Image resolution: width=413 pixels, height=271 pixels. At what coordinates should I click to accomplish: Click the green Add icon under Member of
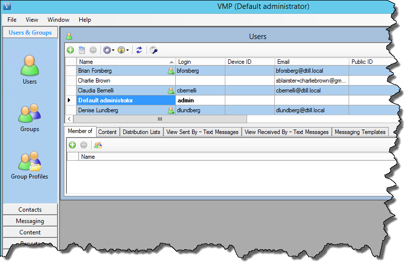72,145
